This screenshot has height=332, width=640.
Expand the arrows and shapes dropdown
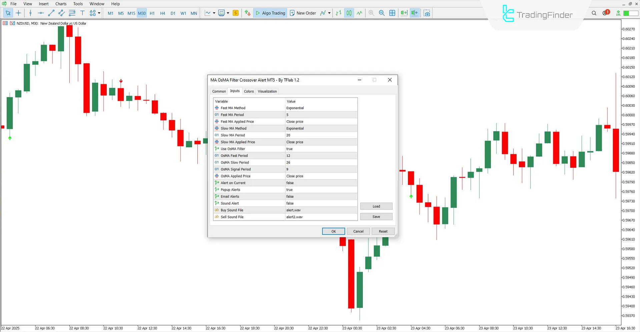coord(99,13)
